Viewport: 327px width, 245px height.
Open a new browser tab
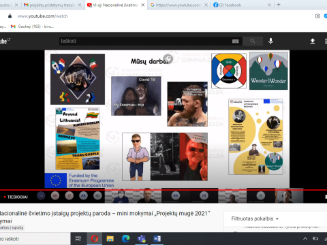click(x=279, y=5)
